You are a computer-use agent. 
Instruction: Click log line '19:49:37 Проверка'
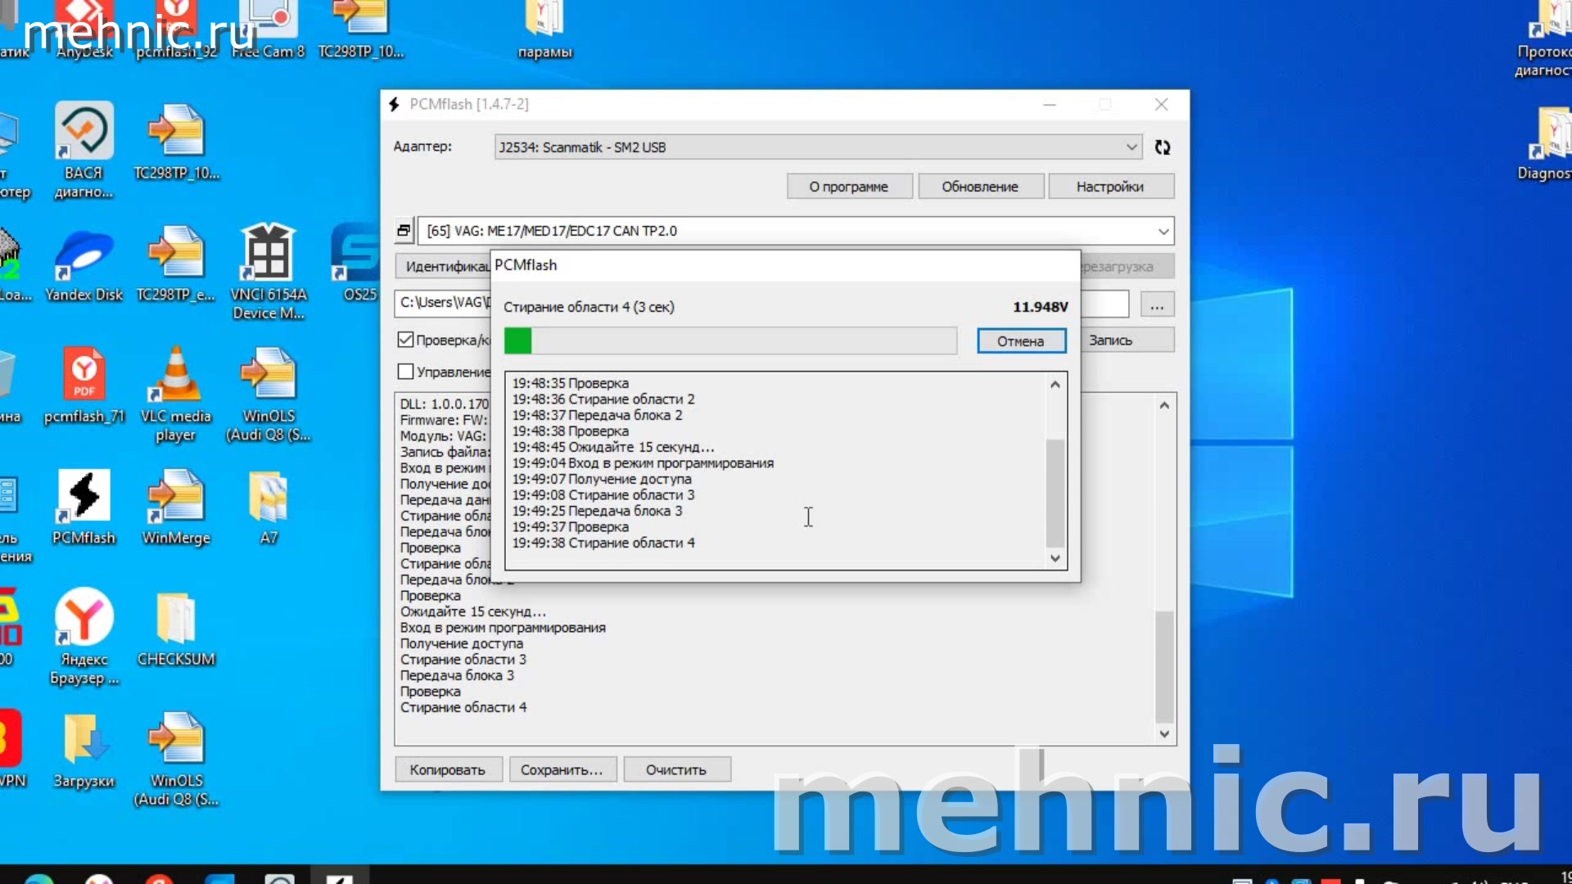pyautogui.click(x=571, y=527)
